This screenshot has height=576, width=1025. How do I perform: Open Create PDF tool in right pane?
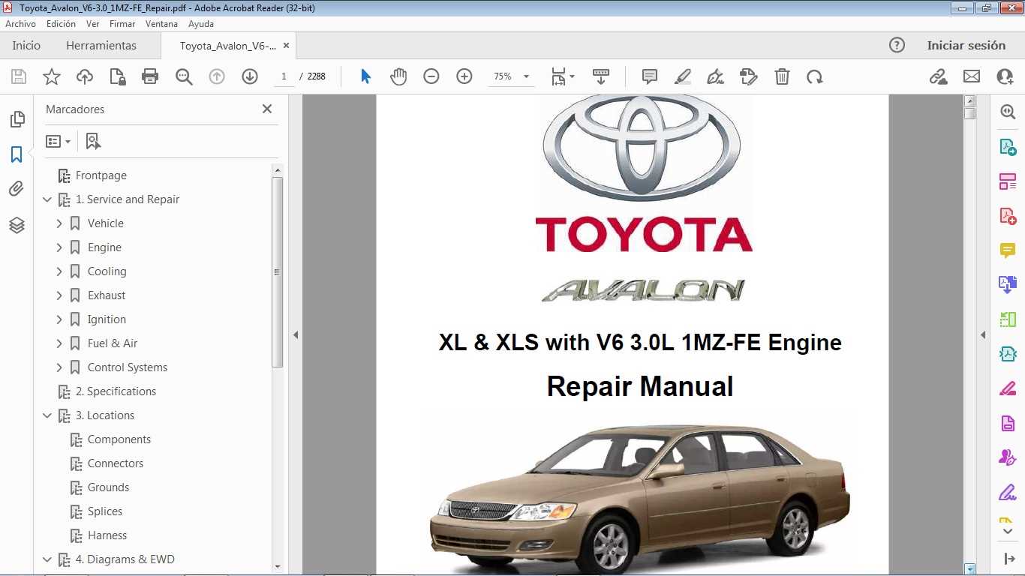coord(1008,216)
